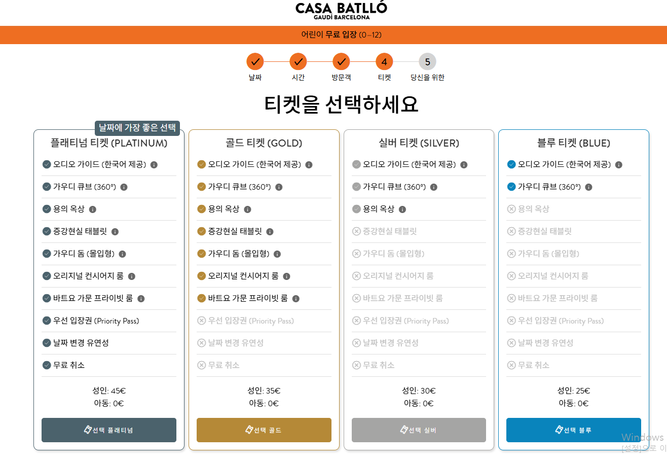This screenshot has height=461, width=667.
Task: Click Platinum 무료 취소 checkmark icon
Action: (47, 365)
